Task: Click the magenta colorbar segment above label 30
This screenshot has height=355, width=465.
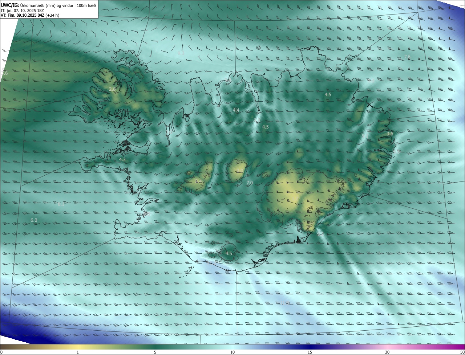Action: coord(387,346)
